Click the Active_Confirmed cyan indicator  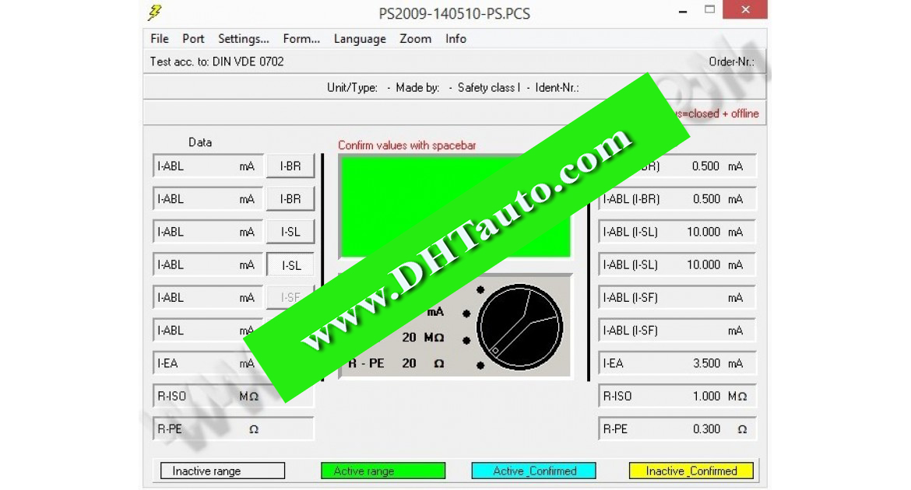[x=533, y=470]
